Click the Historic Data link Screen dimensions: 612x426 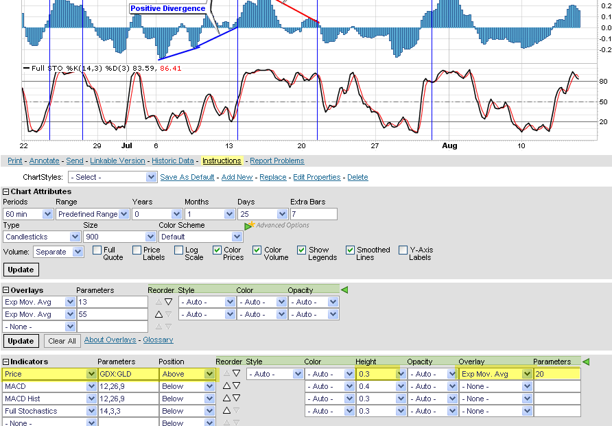173,161
